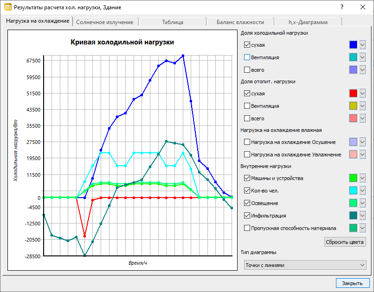Screen dimensions: 374x292
Task: Click the help question mark icon
Action: click(342, 7)
